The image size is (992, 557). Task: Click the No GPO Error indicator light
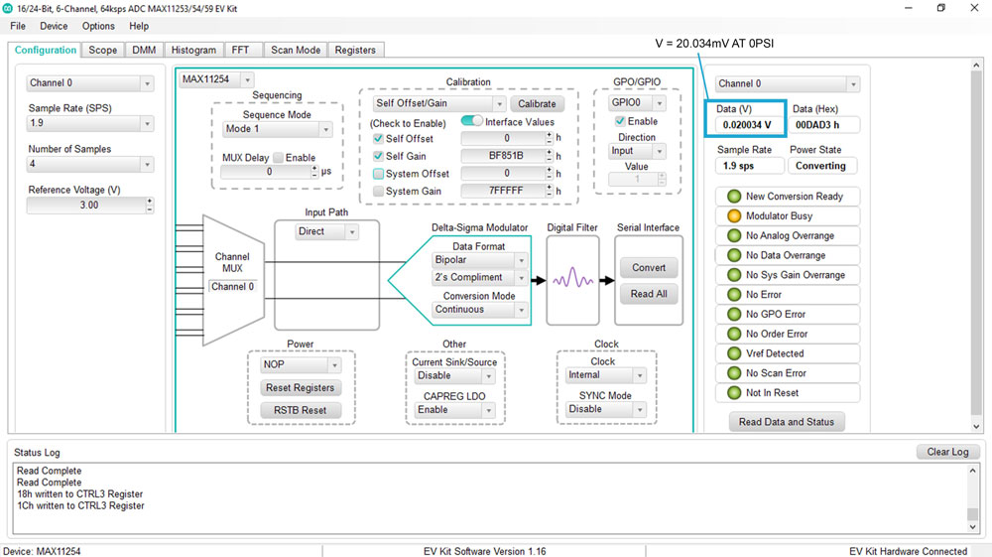pyautogui.click(x=735, y=315)
